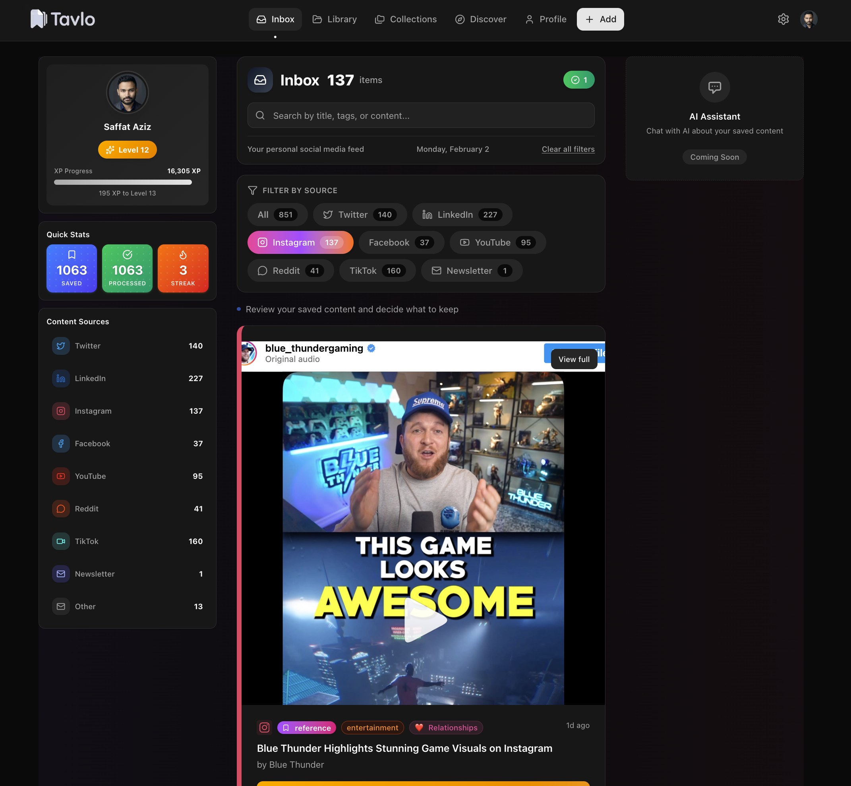
Task: Click Clear all filters link
Action: click(x=568, y=149)
